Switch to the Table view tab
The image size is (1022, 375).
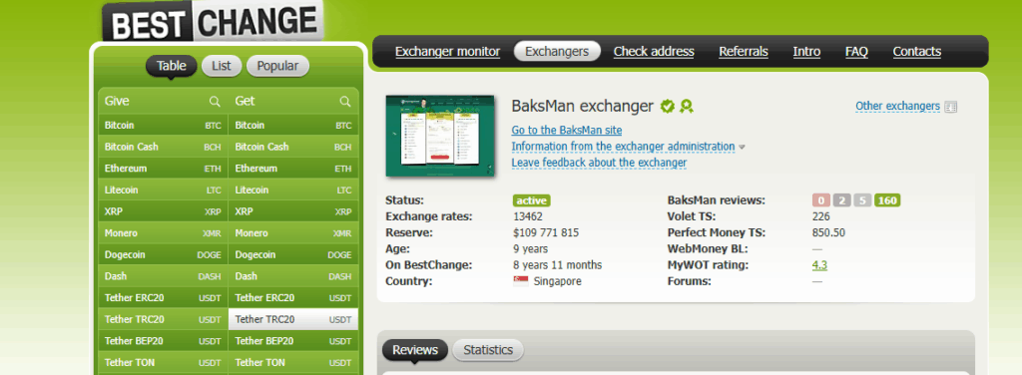click(x=171, y=66)
